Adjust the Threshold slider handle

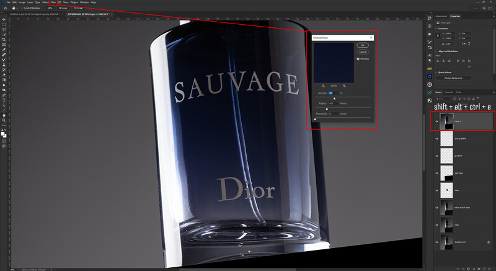click(315, 119)
